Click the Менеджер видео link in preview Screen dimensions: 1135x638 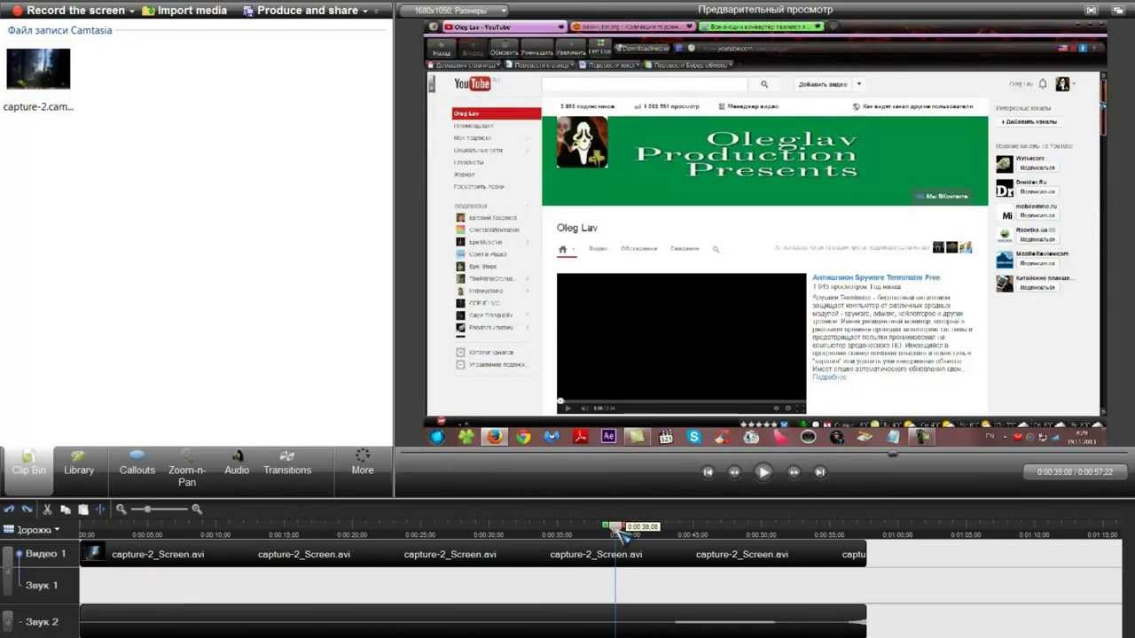coord(749,106)
